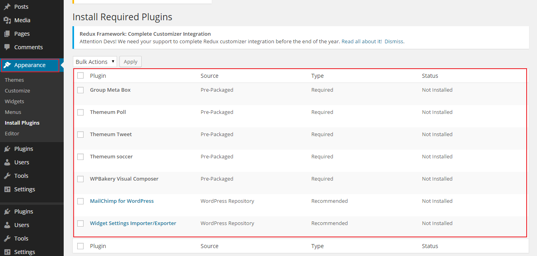
Task: Click Plugins plug icon directly below Editor
Action: pyautogui.click(x=7, y=149)
